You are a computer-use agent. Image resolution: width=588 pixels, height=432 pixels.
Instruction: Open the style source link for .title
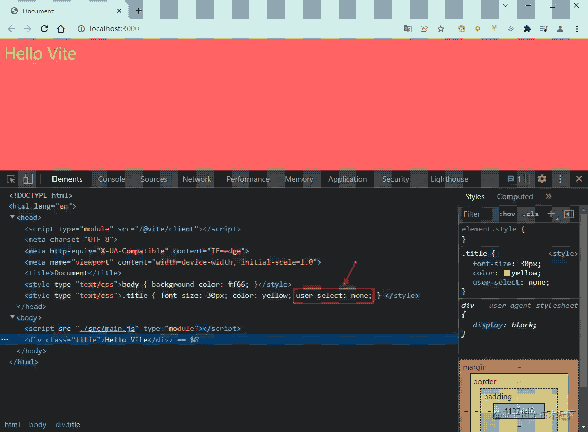tap(563, 253)
